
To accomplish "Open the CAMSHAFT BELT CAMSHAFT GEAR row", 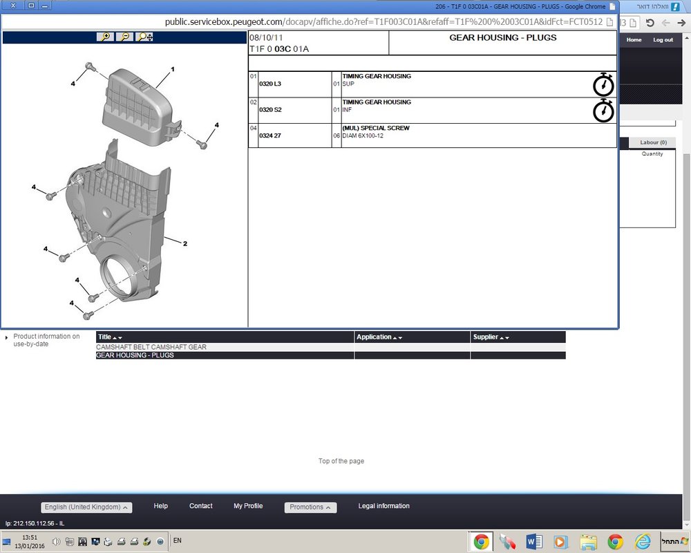I will coord(330,347).
